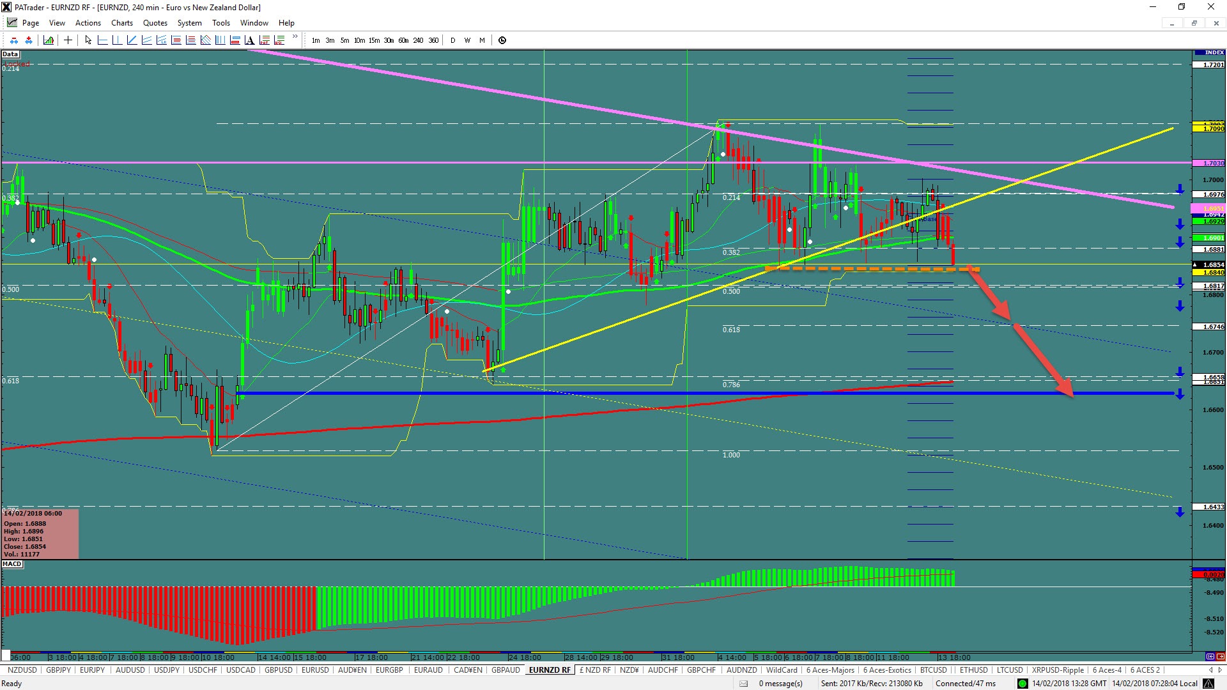Screen dimensions: 1227x690
Task: Open the Page menu
Action: (x=31, y=23)
